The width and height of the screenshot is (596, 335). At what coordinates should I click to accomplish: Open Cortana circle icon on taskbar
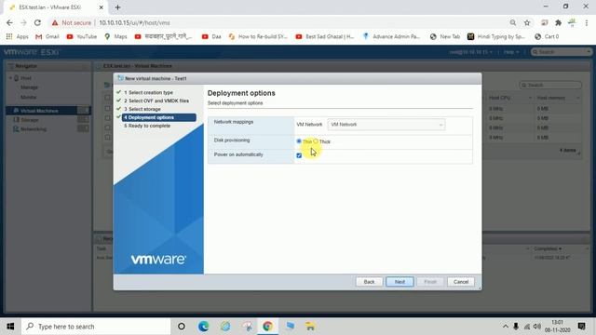coord(182,327)
